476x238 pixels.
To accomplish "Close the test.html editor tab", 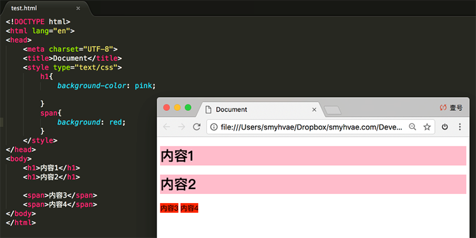I will tap(78, 8).
